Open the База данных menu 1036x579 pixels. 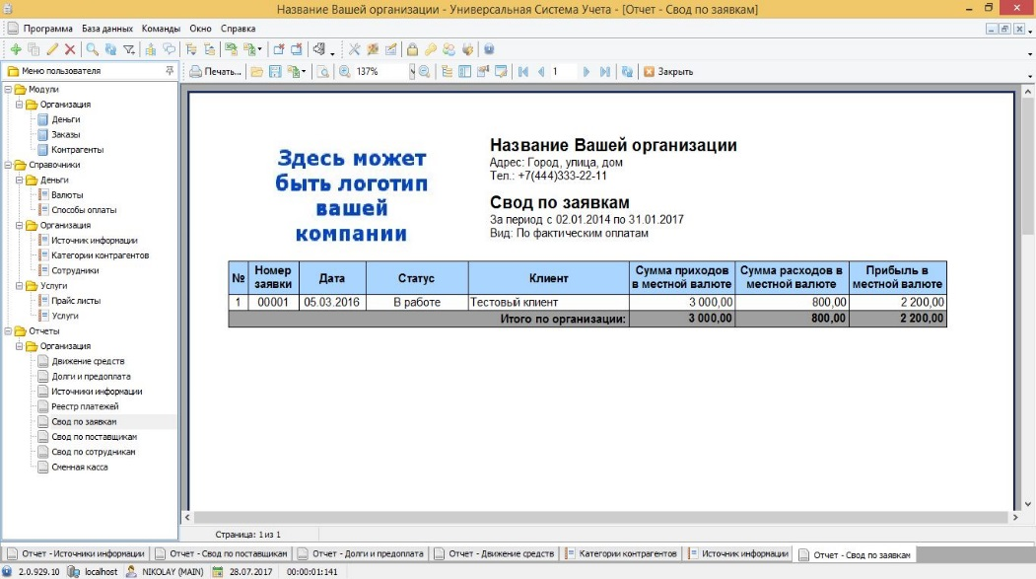pos(107,29)
